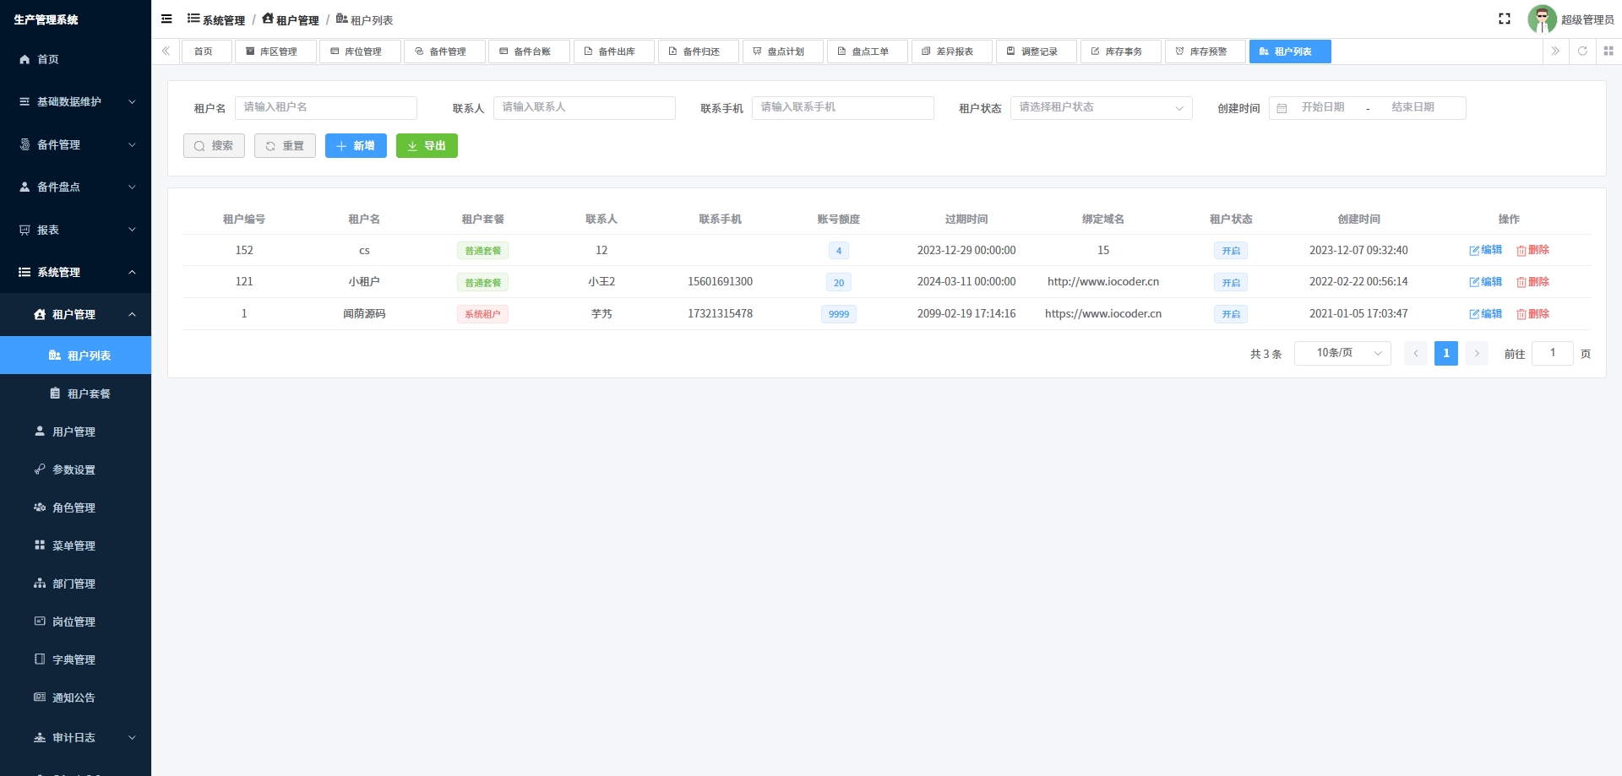This screenshot has width=1622, height=776.
Task: Expand 基础数据维护 sidebar menu
Action: pyautogui.click(x=75, y=101)
